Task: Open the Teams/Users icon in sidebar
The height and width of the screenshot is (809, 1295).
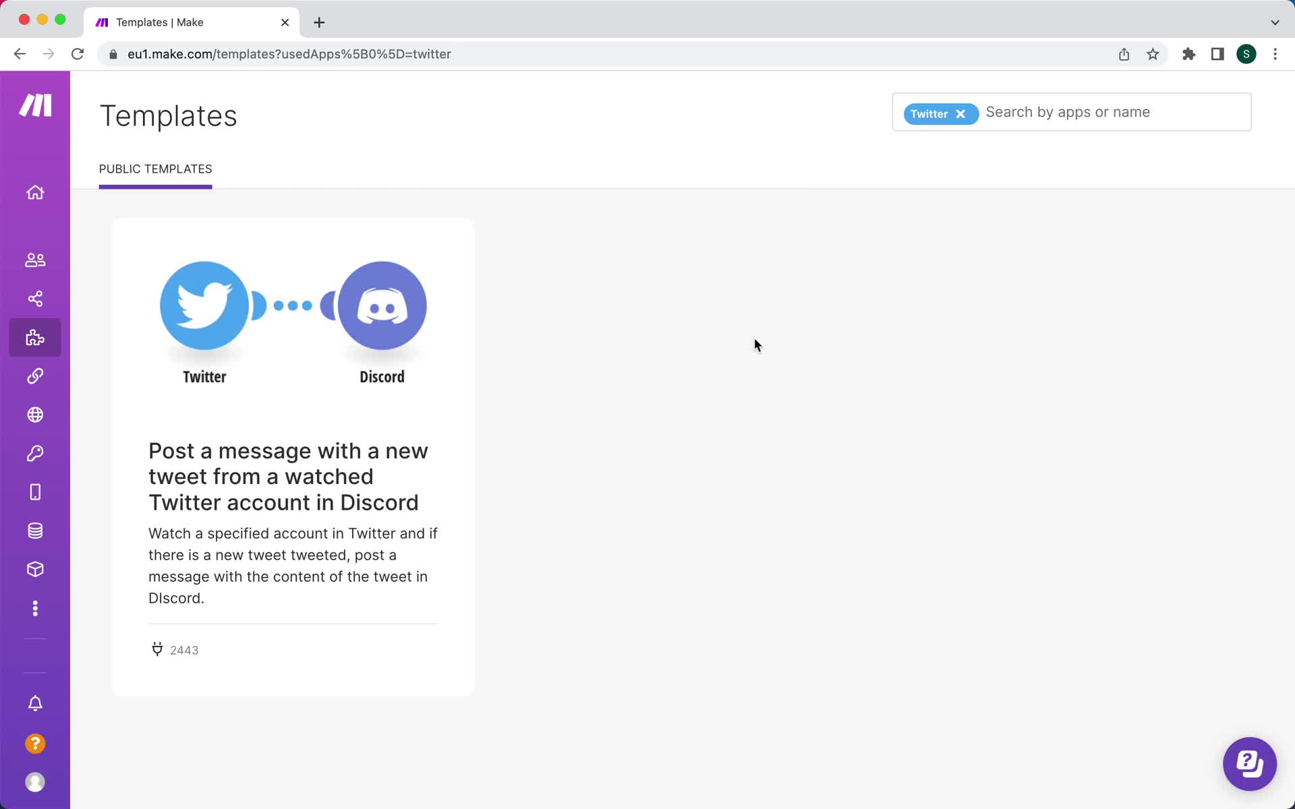Action: (x=34, y=259)
